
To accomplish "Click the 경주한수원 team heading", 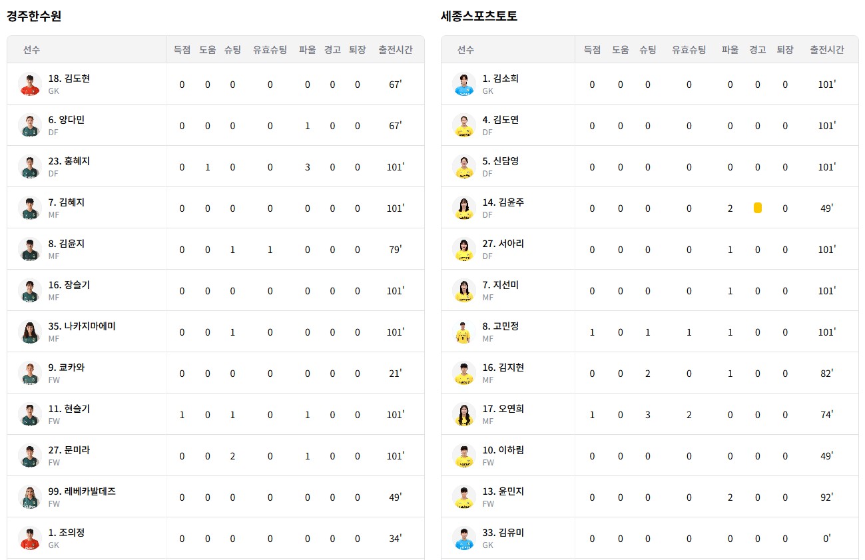I will (34, 17).
